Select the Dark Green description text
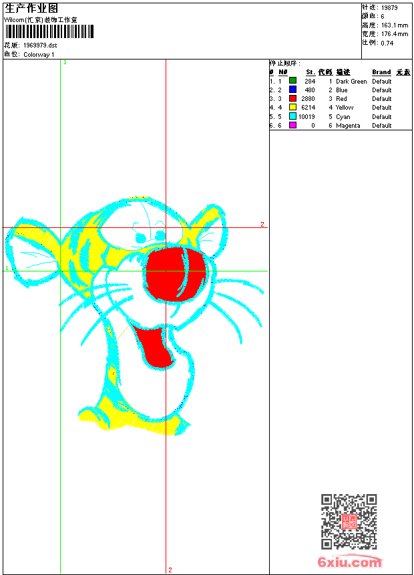The width and height of the screenshot is (414, 575). tap(351, 82)
